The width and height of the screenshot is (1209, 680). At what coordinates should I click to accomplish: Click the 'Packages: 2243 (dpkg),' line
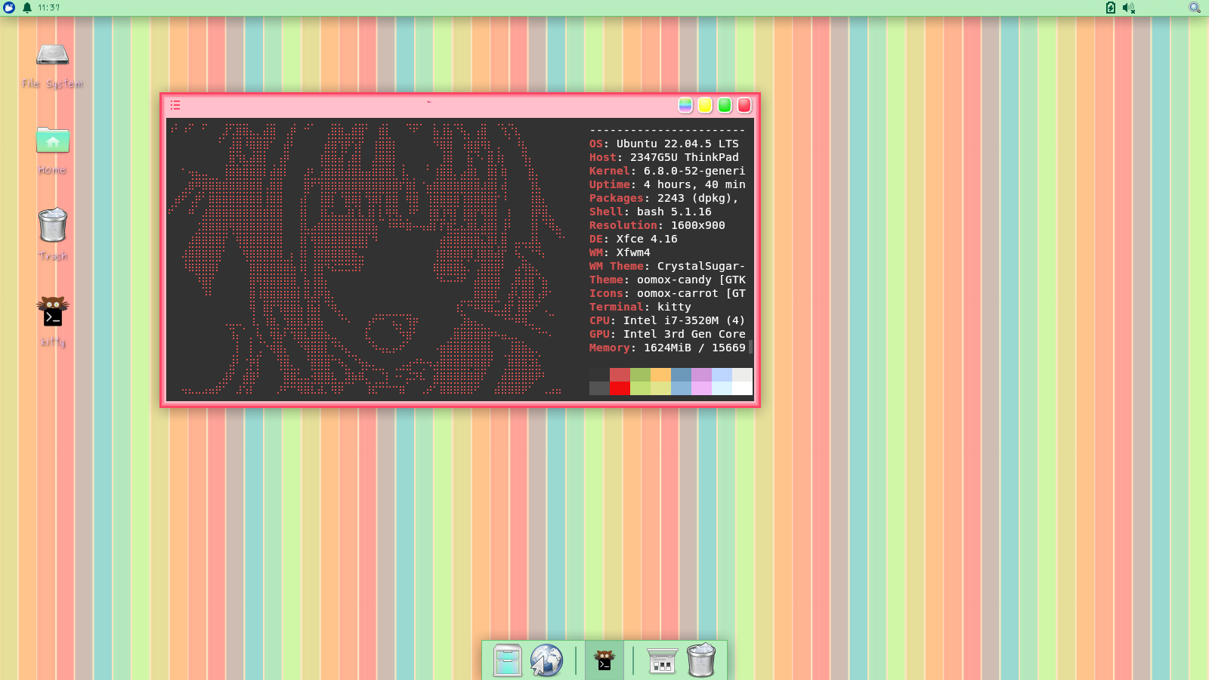tap(664, 198)
